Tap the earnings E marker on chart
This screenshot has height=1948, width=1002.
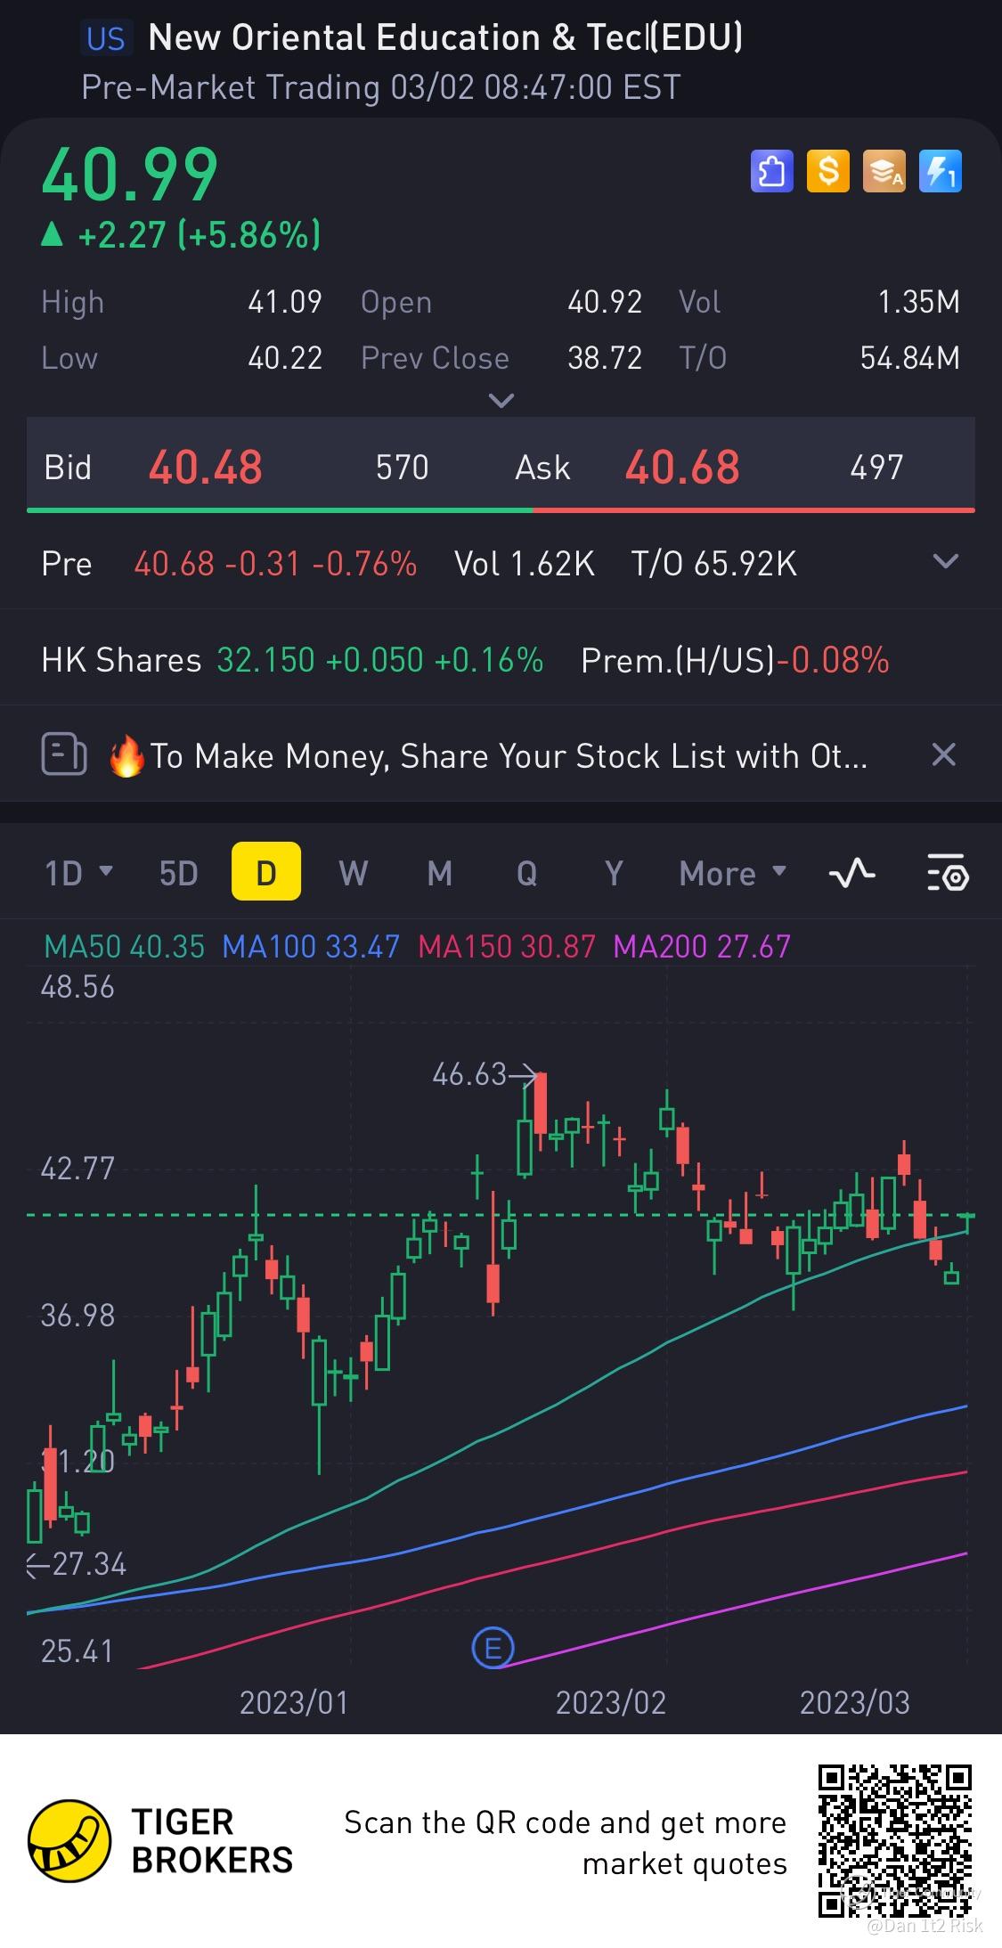[x=493, y=1647]
